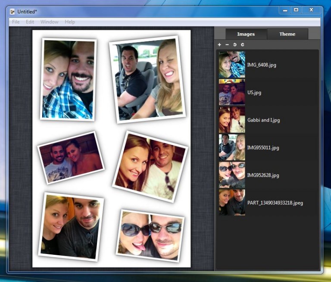The image size is (331, 282).
Task: Rotate image clockwise using toolbar icon
Action: pyautogui.click(x=243, y=44)
